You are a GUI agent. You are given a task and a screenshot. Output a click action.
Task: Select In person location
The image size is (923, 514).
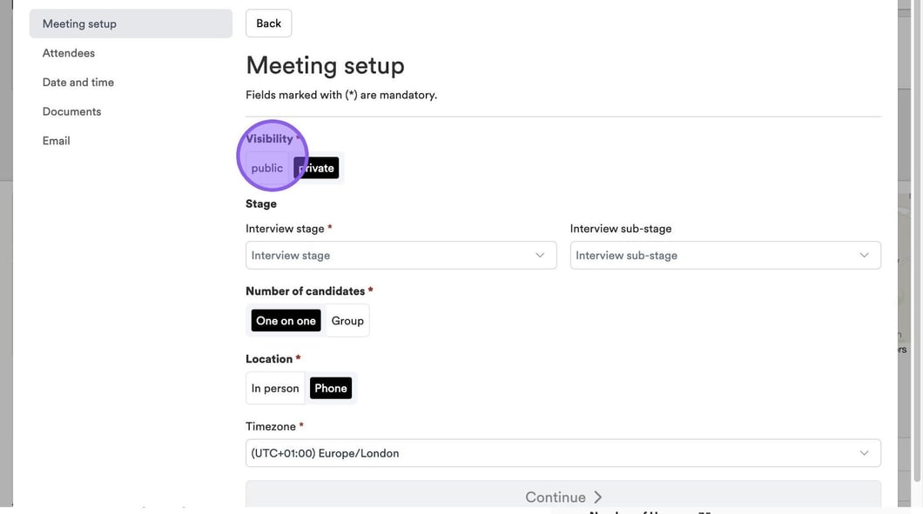pyautogui.click(x=275, y=389)
